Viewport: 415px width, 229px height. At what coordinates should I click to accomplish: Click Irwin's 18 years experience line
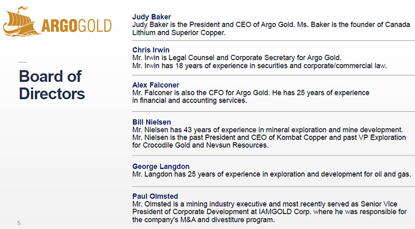pyautogui.click(x=259, y=66)
